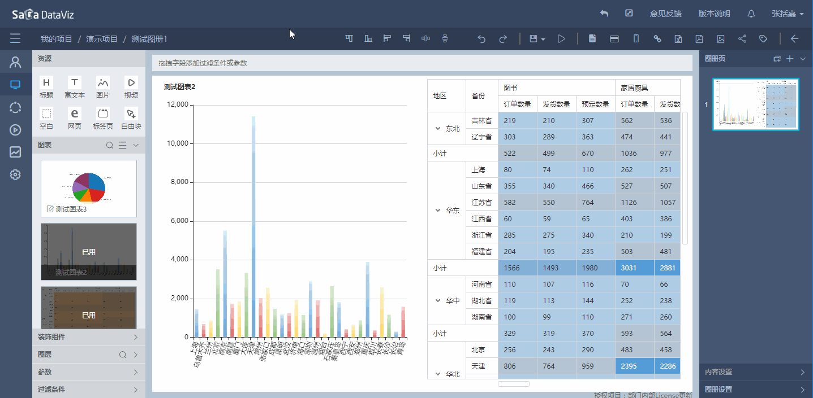Open the circular data-flow sidebar icon

(15, 107)
